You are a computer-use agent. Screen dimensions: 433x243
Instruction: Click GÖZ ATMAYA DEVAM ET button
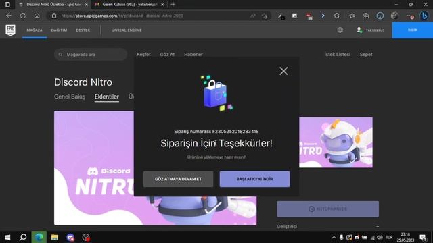click(178, 179)
